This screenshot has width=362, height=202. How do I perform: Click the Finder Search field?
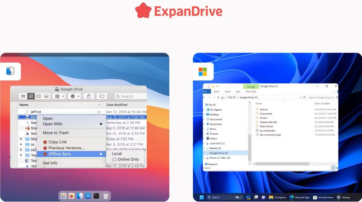[x=130, y=96]
